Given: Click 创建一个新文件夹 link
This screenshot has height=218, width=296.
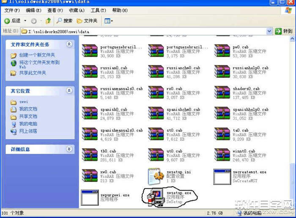Looking at the screenshot, I should click(37, 55).
